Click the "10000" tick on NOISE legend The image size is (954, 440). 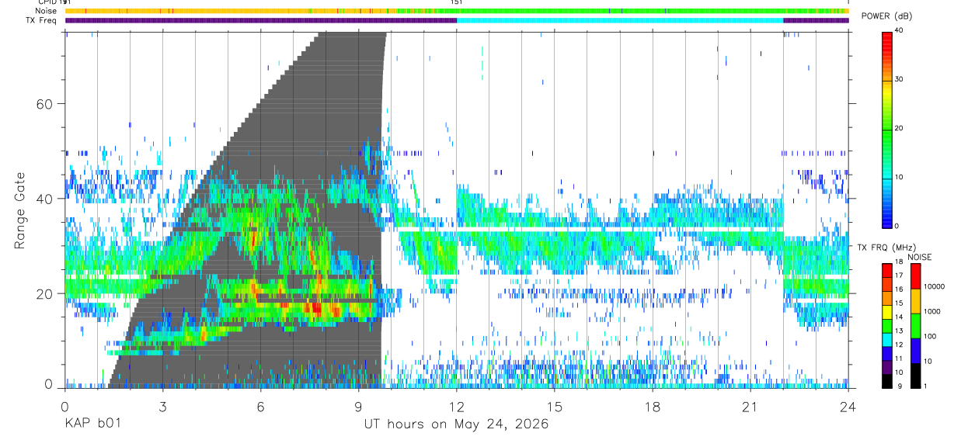click(934, 287)
